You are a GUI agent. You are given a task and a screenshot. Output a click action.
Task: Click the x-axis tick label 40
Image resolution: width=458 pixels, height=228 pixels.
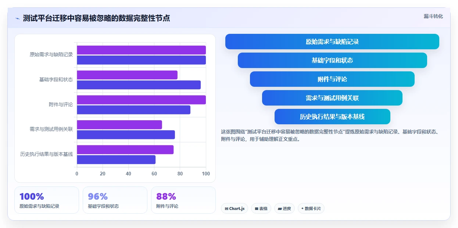pos(128,174)
